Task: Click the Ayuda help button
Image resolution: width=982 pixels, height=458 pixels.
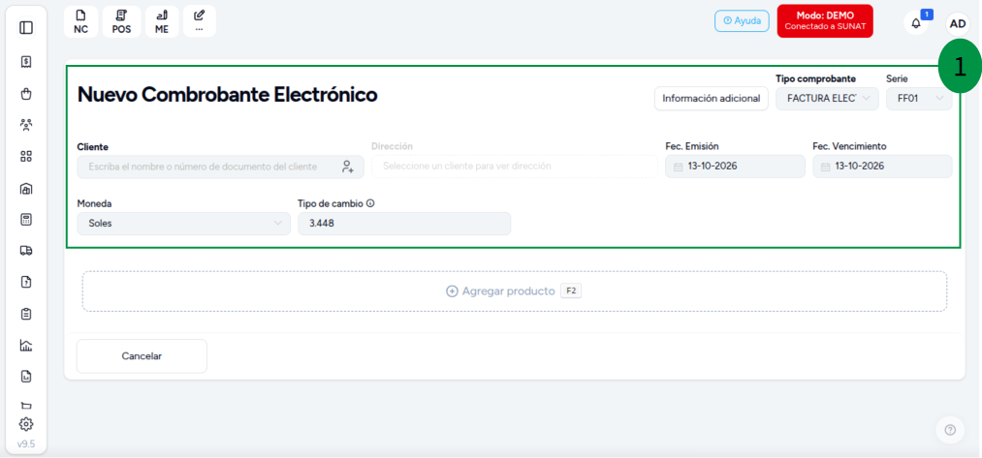Action: 743,20
